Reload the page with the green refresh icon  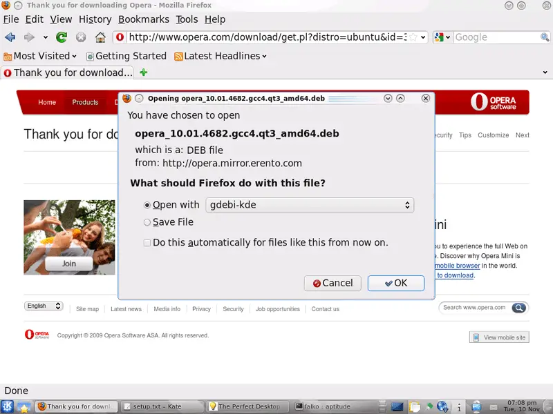pos(62,37)
